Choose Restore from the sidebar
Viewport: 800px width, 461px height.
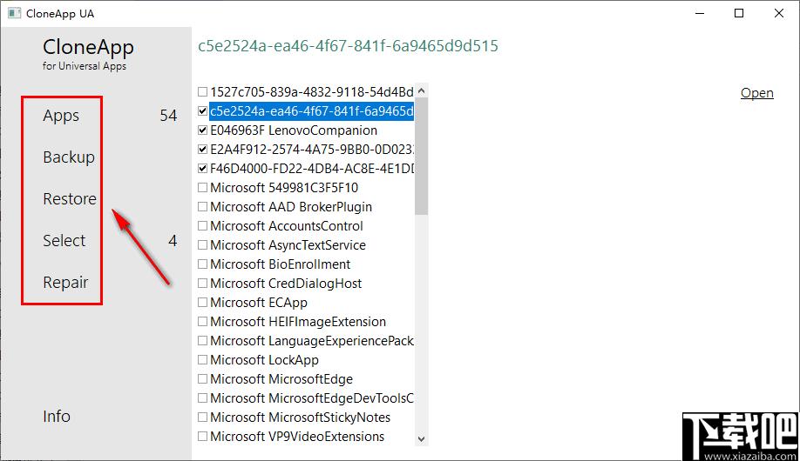[x=70, y=198]
